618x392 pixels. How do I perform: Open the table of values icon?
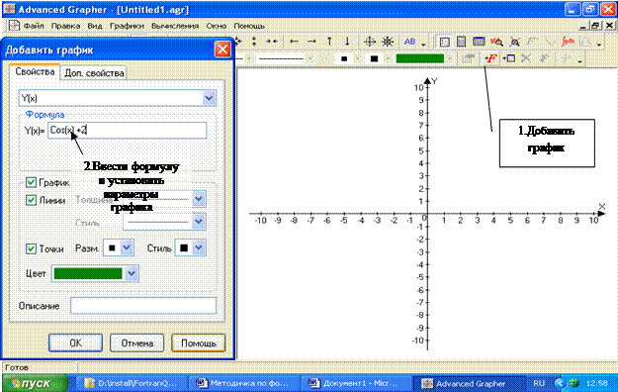[x=479, y=42]
